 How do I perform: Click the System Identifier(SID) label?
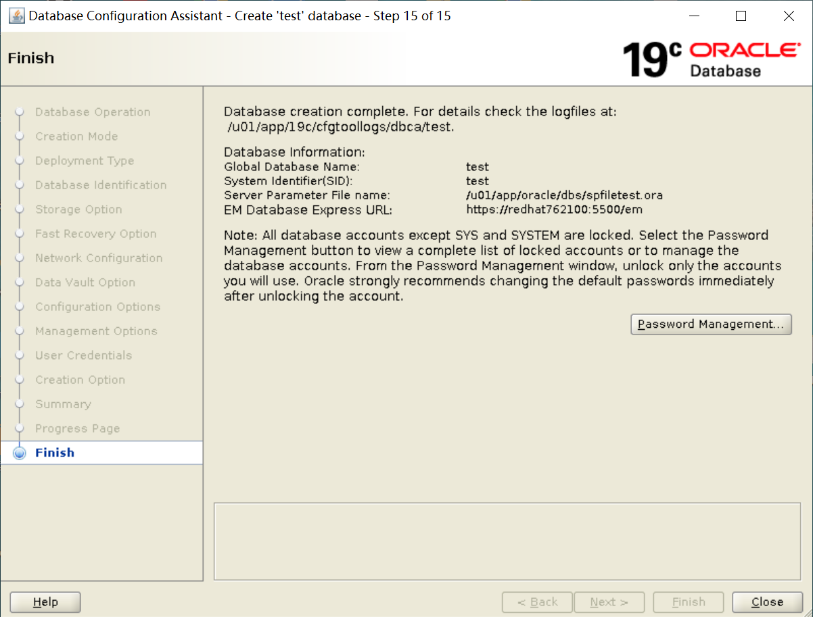coord(288,181)
